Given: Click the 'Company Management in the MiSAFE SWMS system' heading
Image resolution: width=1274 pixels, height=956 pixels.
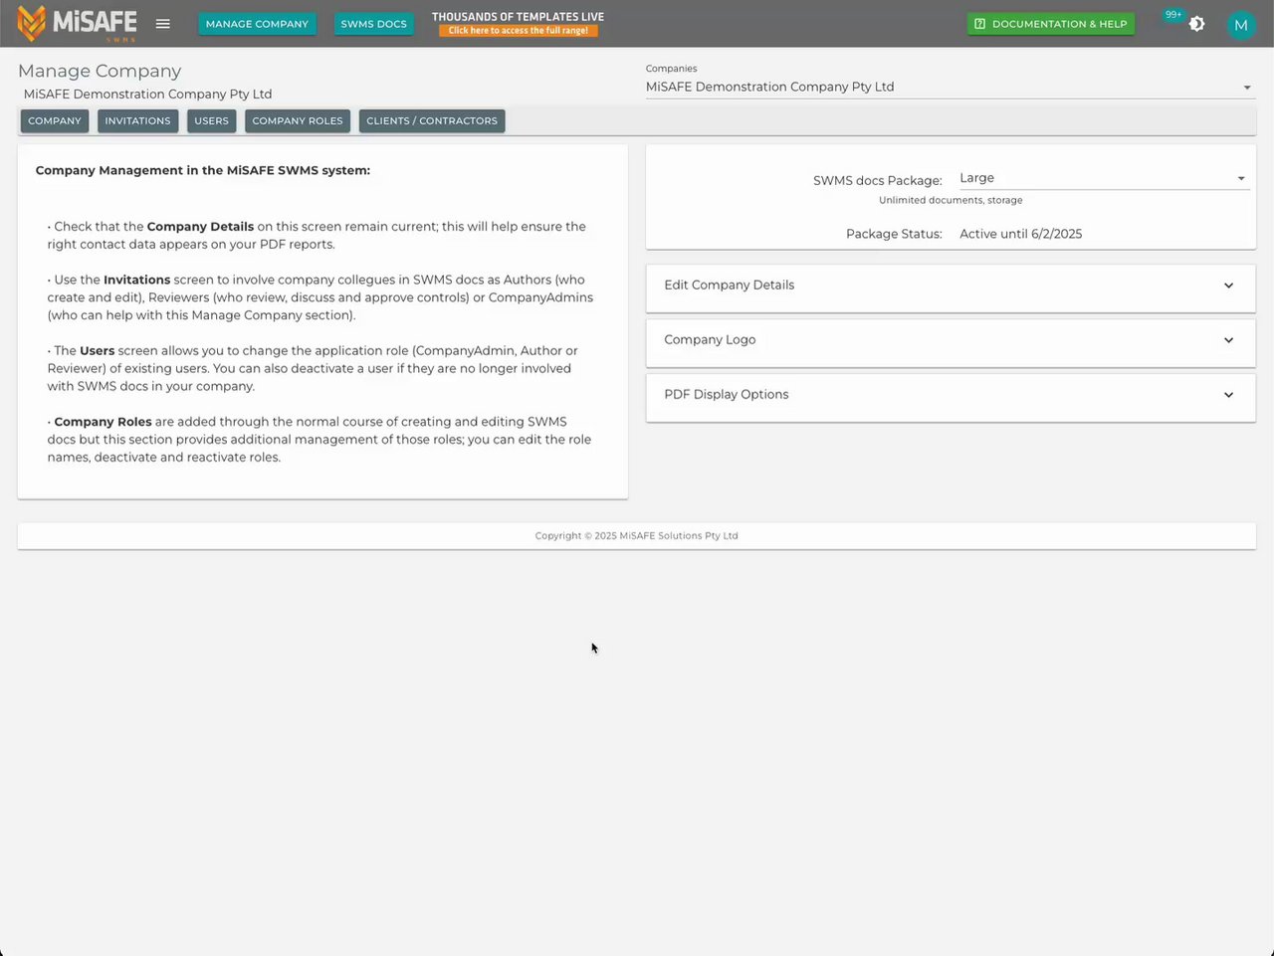Looking at the screenshot, I should (203, 170).
